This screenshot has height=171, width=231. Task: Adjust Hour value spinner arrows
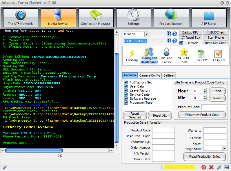(205, 91)
